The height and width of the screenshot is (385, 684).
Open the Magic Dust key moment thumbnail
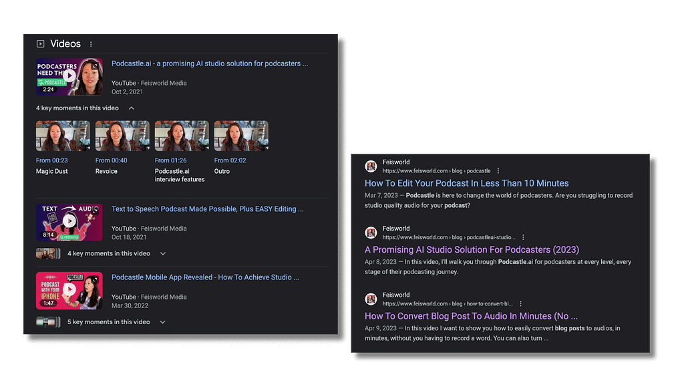63,136
